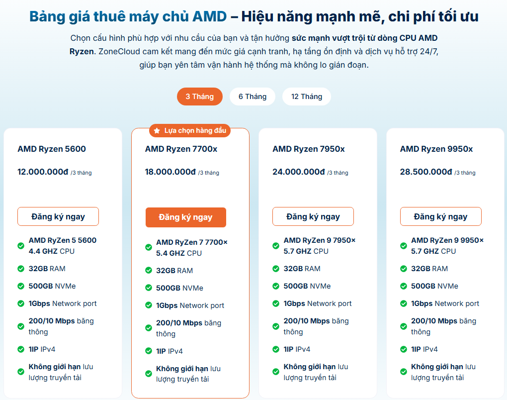
Task: Click the checkmark beside 'Không giới hạn' on Ryzen 5600
Action: coord(21,371)
